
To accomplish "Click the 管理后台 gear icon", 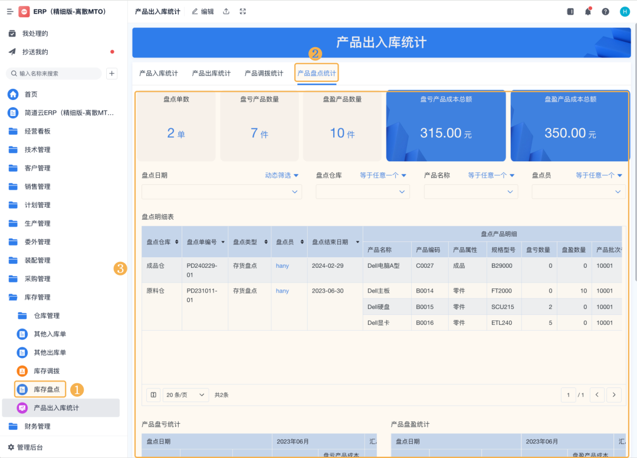I will (11, 447).
